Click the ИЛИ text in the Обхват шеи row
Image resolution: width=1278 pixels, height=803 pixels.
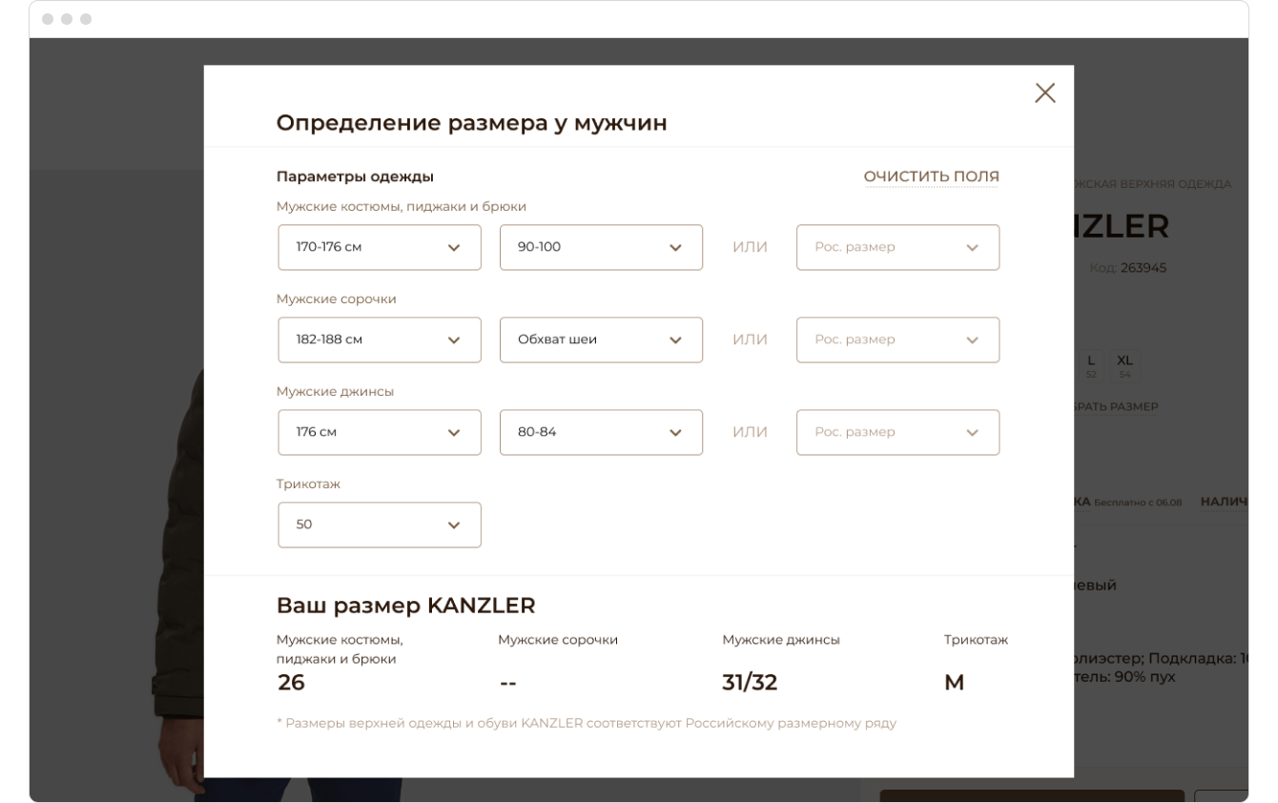pos(750,340)
